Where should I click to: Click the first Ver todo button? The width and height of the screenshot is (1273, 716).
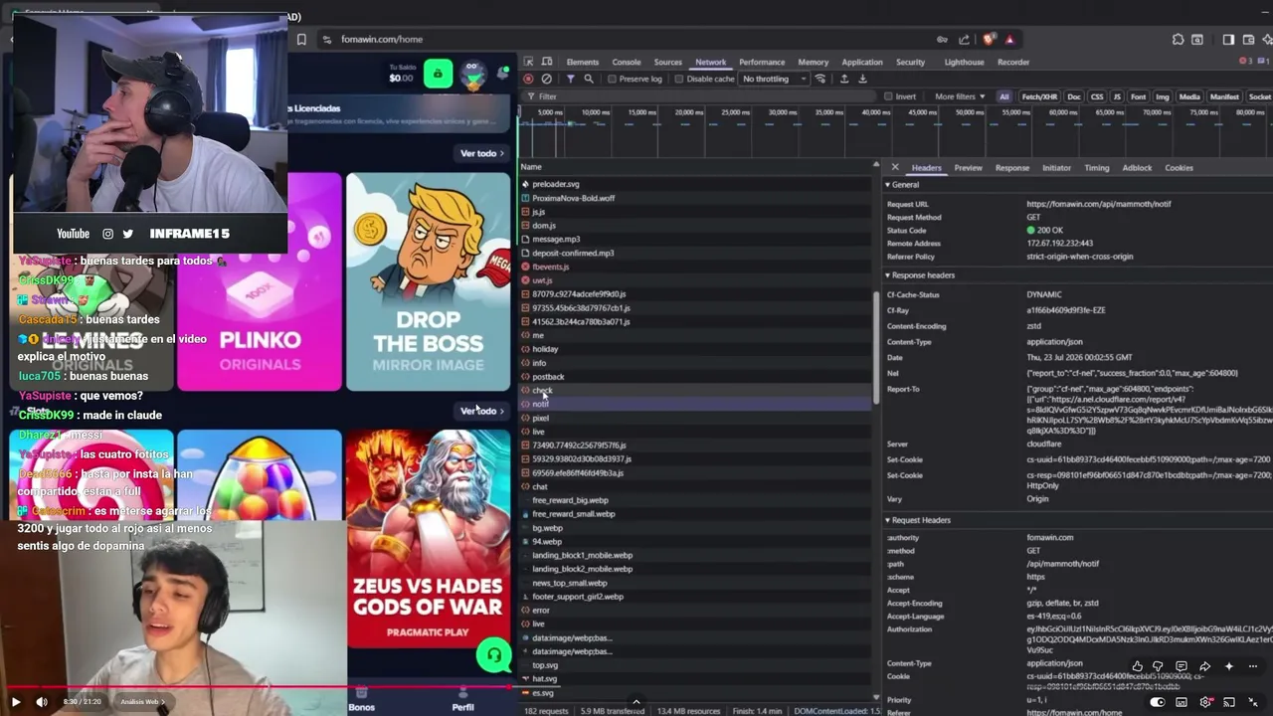[482, 153]
